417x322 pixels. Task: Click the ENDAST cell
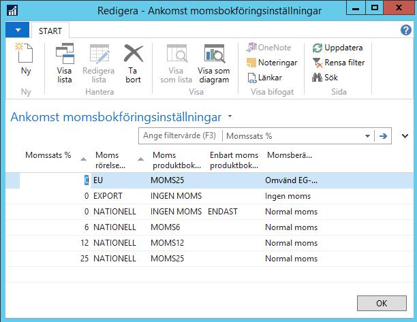223,212
